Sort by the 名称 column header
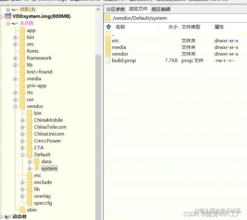Viewport: 247px width, 220px height. pyautogui.click(x=120, y=27)
